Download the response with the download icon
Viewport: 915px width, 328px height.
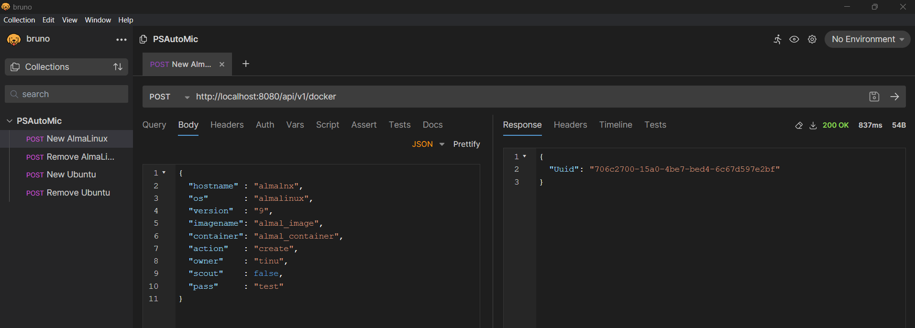click(813, 125)
